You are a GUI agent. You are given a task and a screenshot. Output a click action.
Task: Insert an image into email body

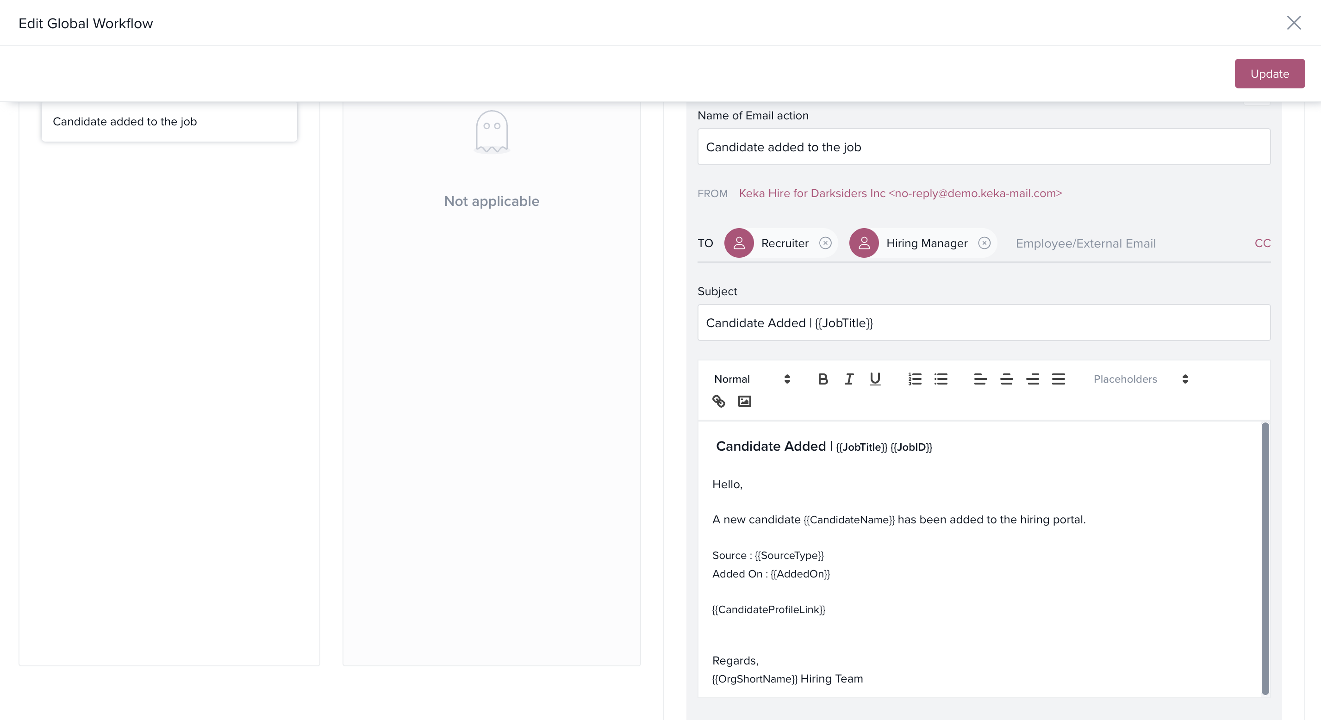point(745,401)
